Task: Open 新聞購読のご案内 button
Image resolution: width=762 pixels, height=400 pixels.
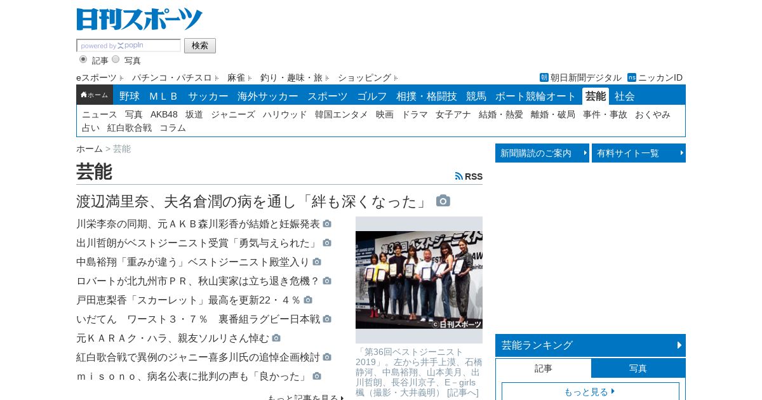Action: [x=542, y=153]
